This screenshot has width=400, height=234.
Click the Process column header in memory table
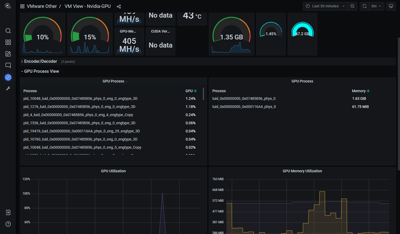[219, 91]
